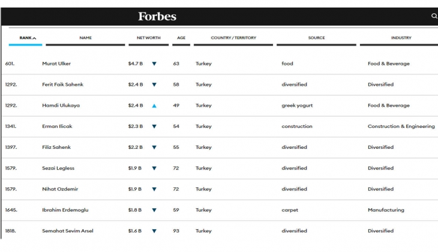The height and width of the screenshot is (252, 438).
Task: Click the down arrow next to Erman Ilicak's worth
Action: (x=154, y=127)
